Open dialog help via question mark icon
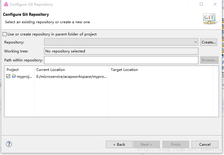 (x=9, y=144)
